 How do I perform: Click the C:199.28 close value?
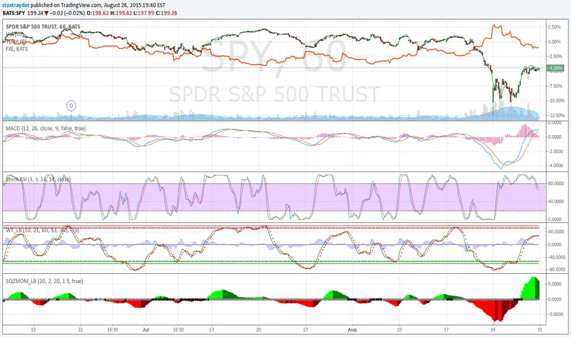pos(167,13)
